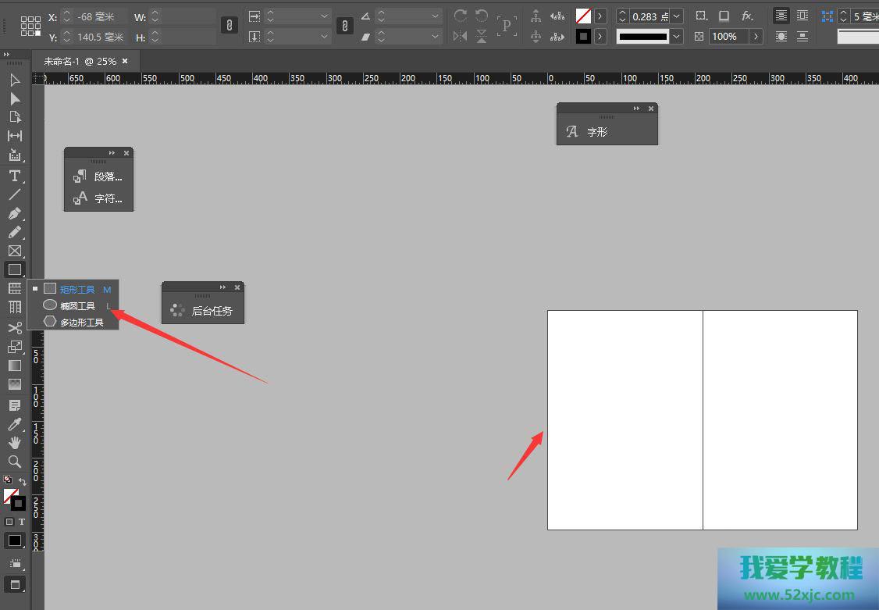879x610 pixels.
Task: Select the Type tool in the toolbox
Action: pos(14,176)
